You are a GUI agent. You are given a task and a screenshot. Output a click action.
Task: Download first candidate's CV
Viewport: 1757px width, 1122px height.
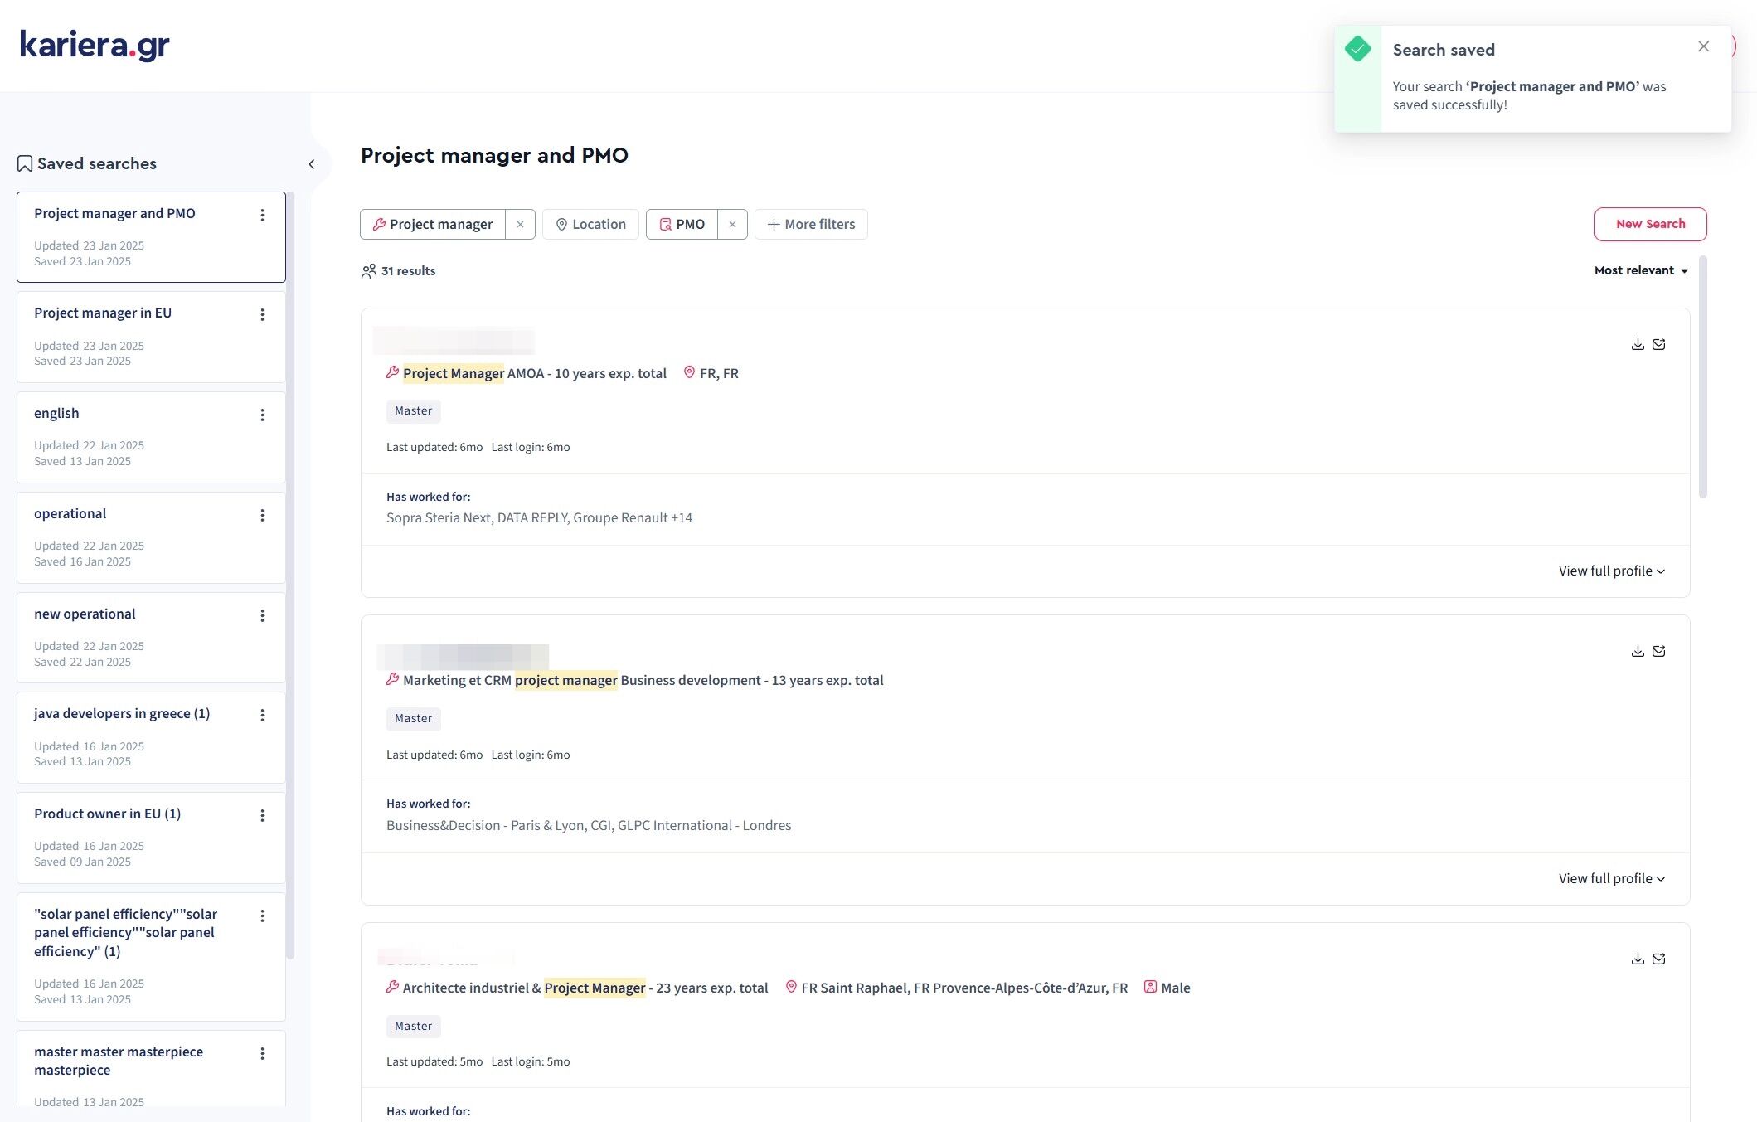[1637, 344]
